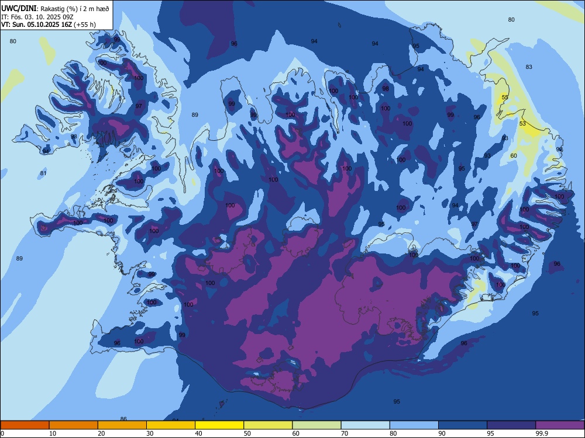Image resolution: width=585 pixels, height=438 pixels.
Task: Click the VT: Sun. 05.10.2025 16Z line
Action: click(49, 25)
